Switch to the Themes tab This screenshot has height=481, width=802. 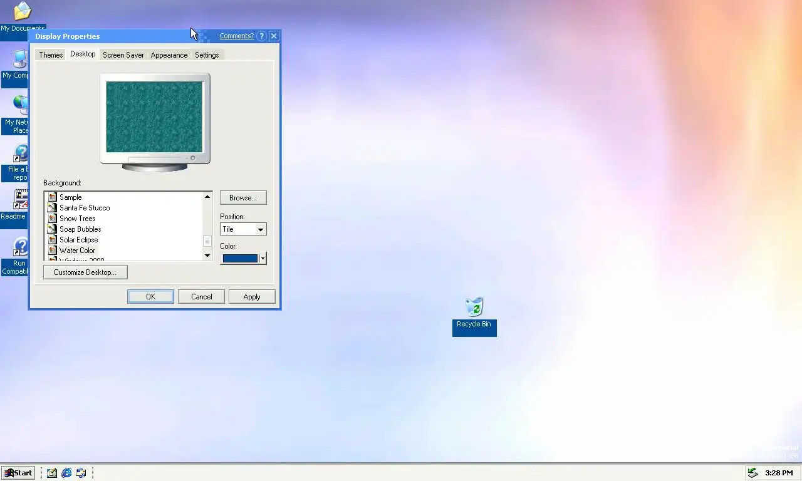(51, 55)
